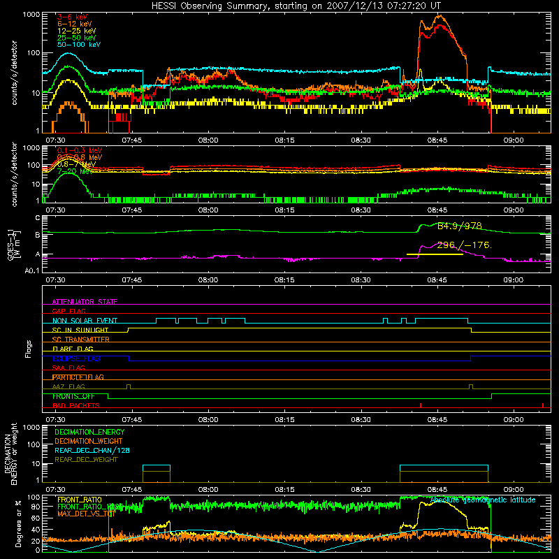Image resolution: width=559 pixels, height=559 pixels.
Task: Click the green '7-20 MeV' legend label
Action: pyautogui.click(x=75, y=171)
